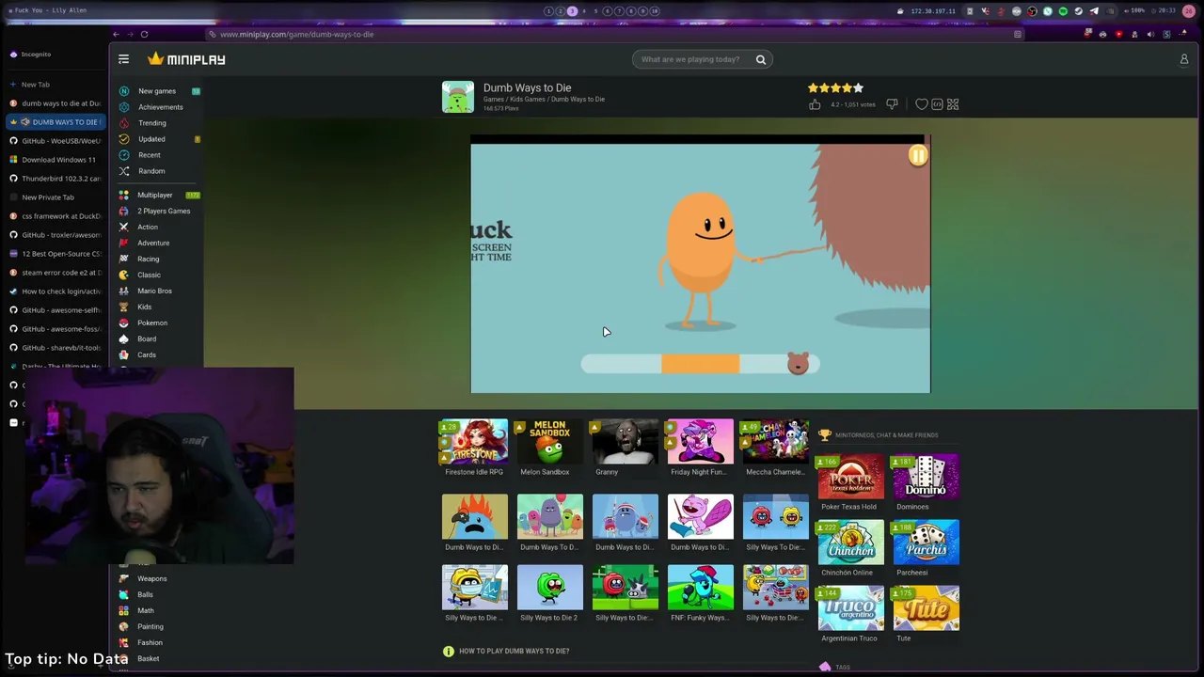Select the Cards category
1204x677 pixels.
[147, 354]
